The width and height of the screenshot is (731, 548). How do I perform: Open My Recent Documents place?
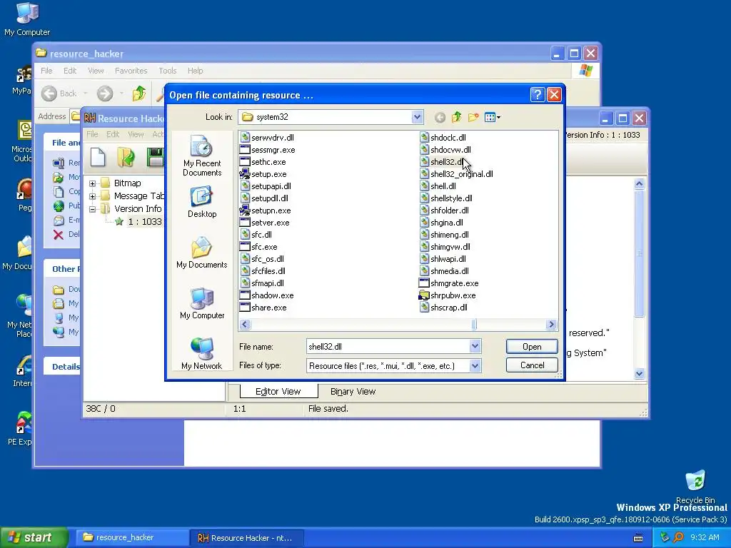pyautogui.click(x=202, y=156)
